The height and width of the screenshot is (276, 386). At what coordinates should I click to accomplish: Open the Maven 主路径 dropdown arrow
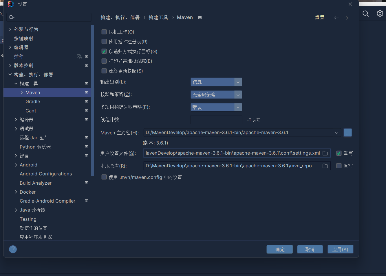tap(336, 133)
